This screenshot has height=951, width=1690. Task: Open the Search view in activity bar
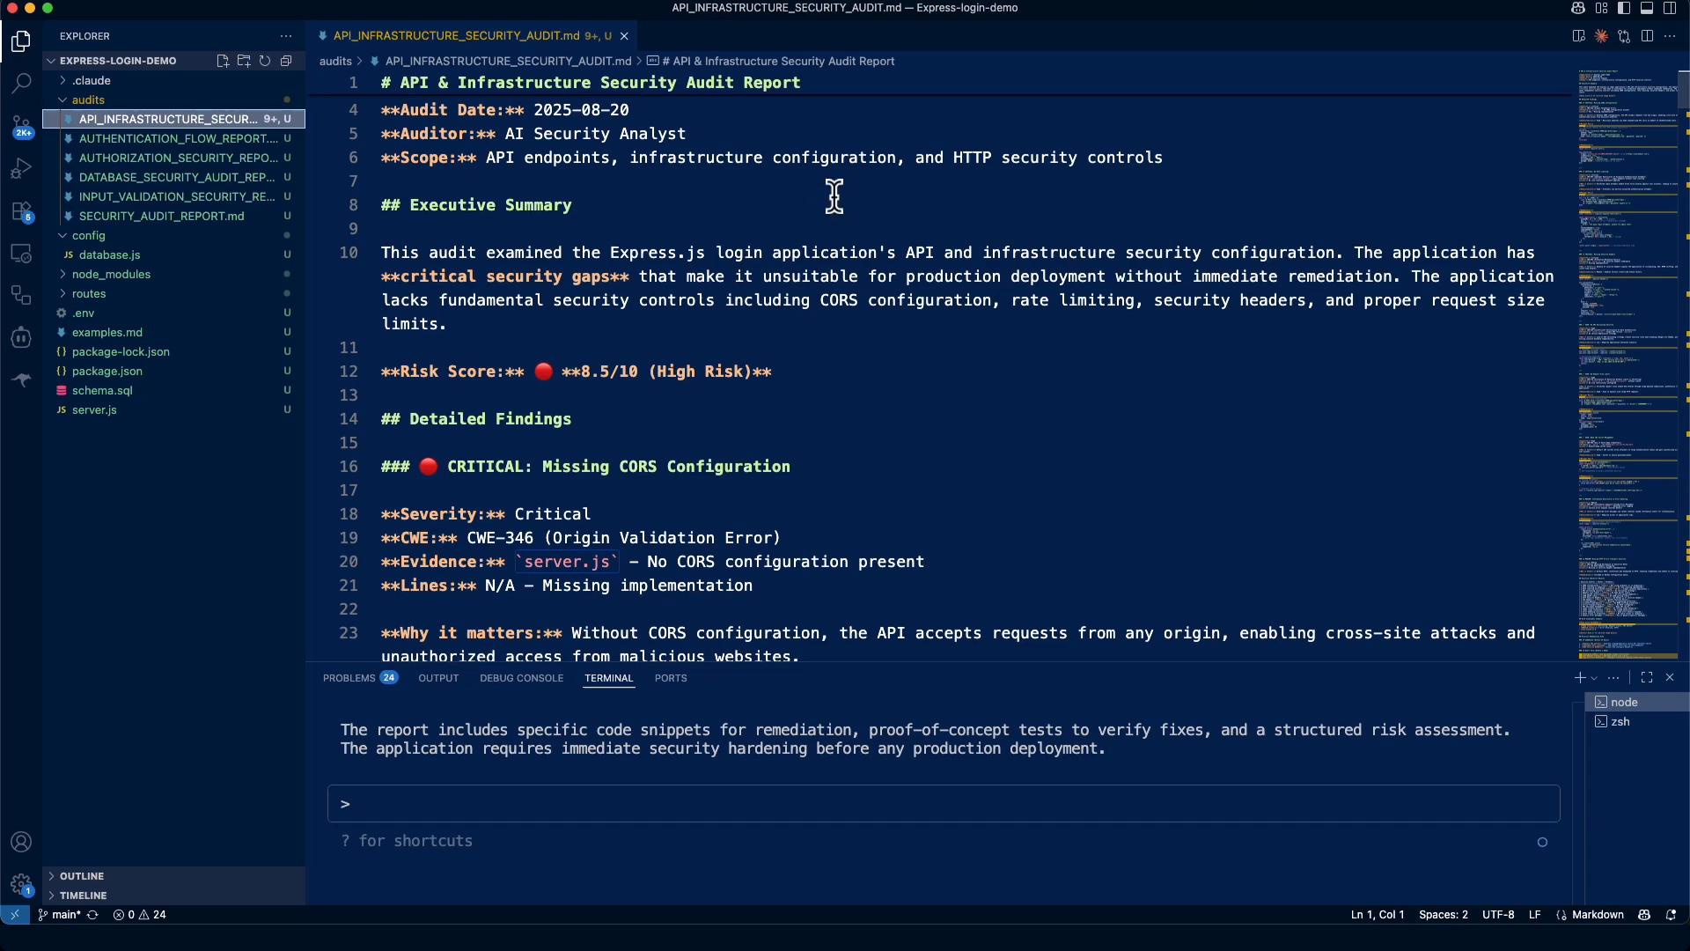pyautogui.click(x=21, y=84)
